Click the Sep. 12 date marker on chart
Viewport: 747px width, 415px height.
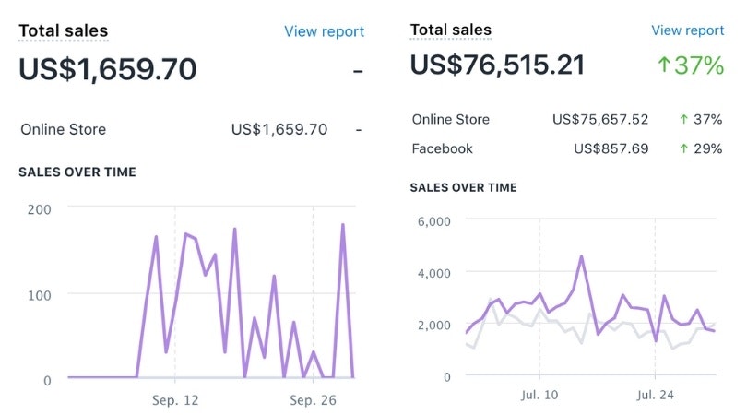(174, 400)
